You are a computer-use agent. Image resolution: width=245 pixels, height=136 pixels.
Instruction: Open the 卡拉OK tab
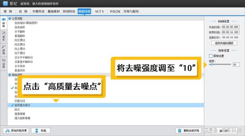(x=115, y=12)
